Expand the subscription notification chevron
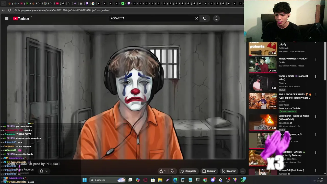The height and width of the screenshot is (184, 327). pyautogui.click(x=47, y=171)
